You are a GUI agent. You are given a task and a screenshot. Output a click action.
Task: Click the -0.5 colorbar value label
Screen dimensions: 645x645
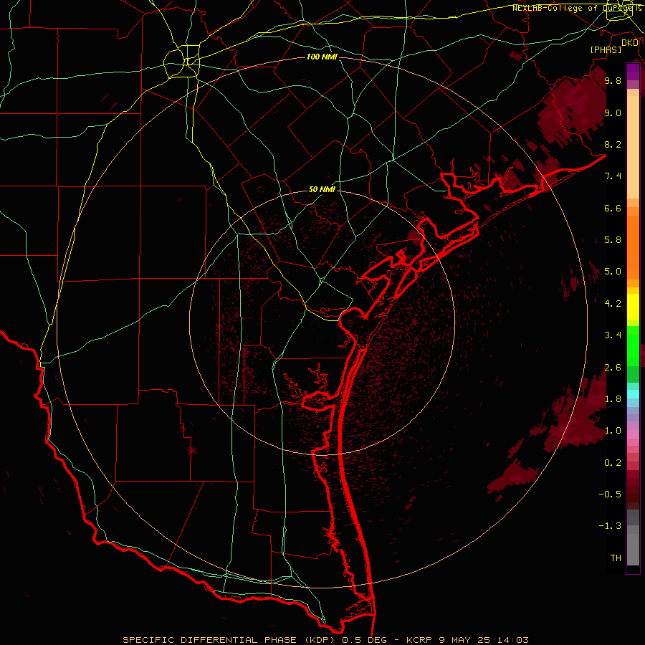tap(610, 494)
